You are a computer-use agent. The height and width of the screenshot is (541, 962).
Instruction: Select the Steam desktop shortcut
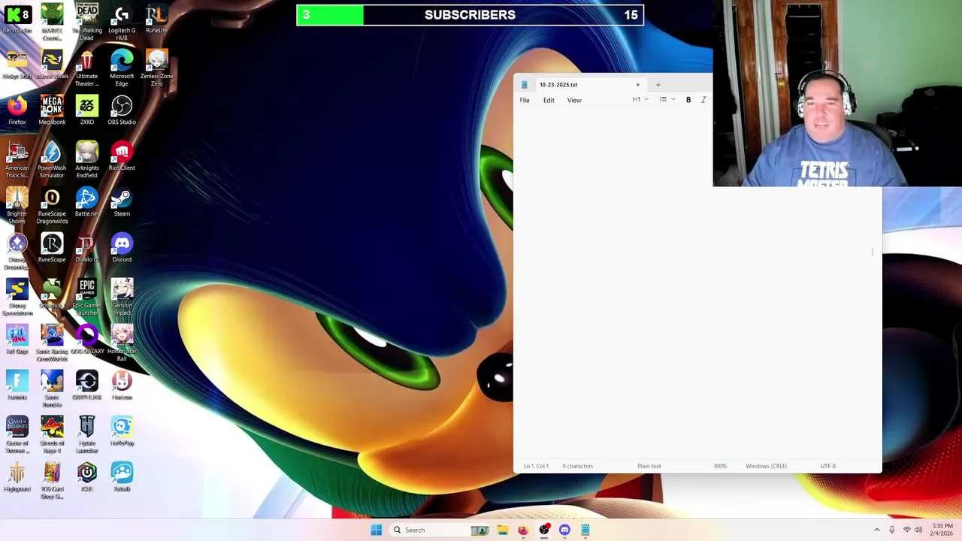tap(122, 202)
